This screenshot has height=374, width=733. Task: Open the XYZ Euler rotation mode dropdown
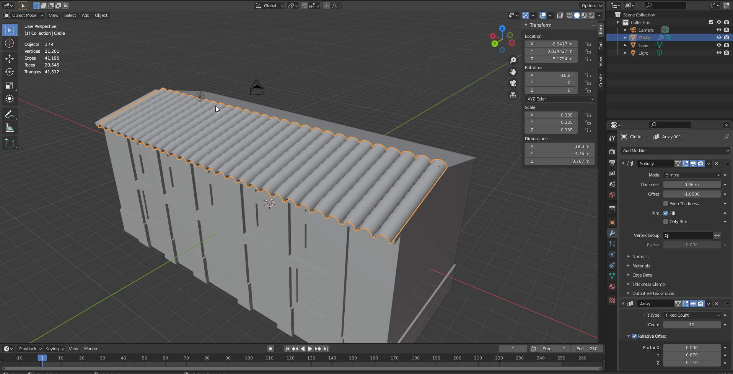pos(560,99)
